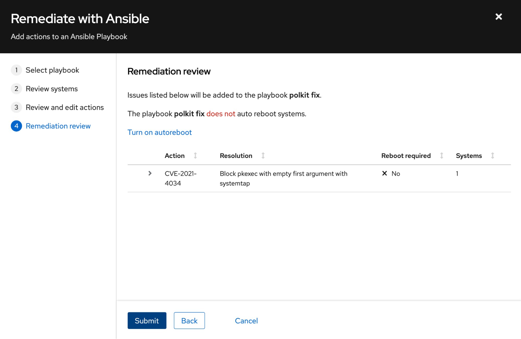Screen dimensions: 521x339
Task: Sort table by Resolution column icon
Action: click(x=263, y=156)
